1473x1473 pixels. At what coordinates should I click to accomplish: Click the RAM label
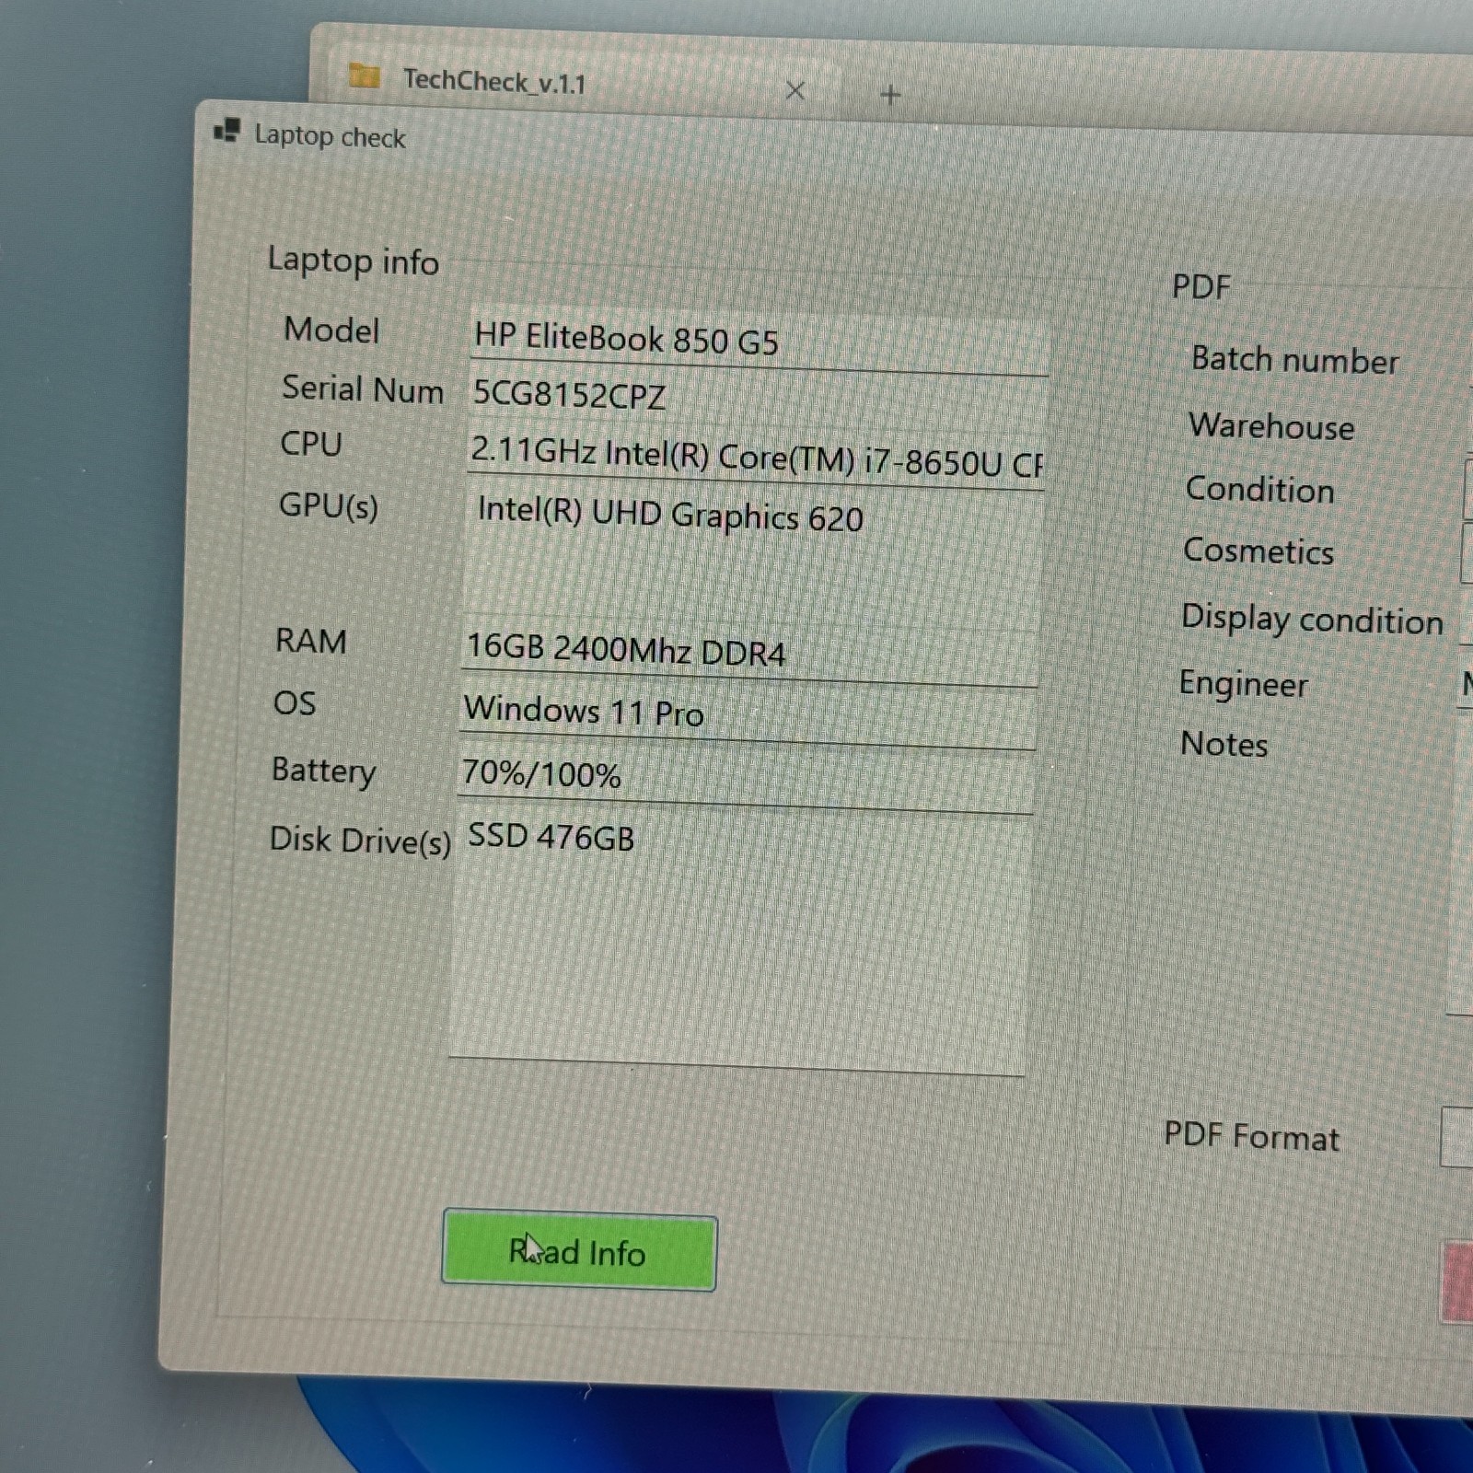coord(311,641)
